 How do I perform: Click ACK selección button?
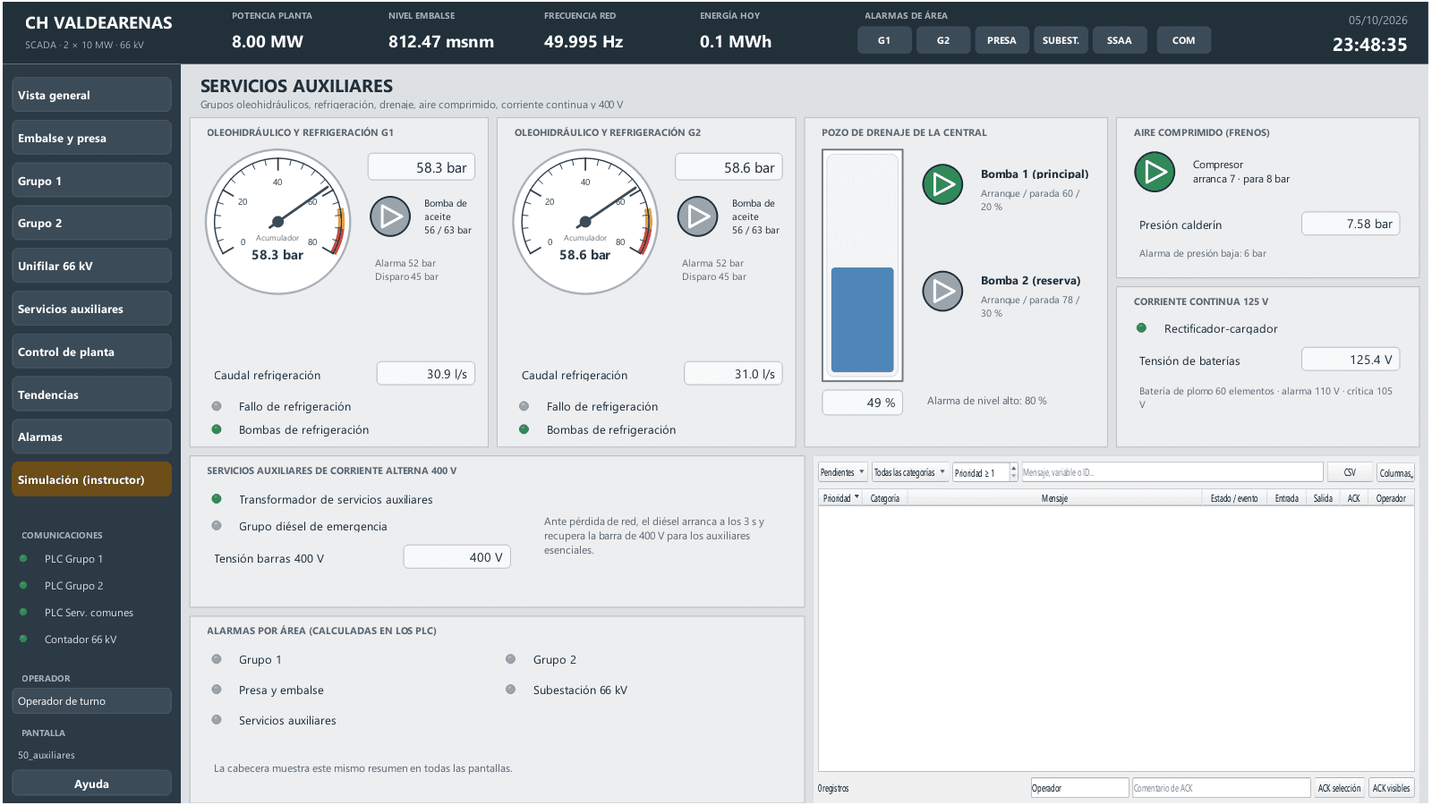(1339, 788)
